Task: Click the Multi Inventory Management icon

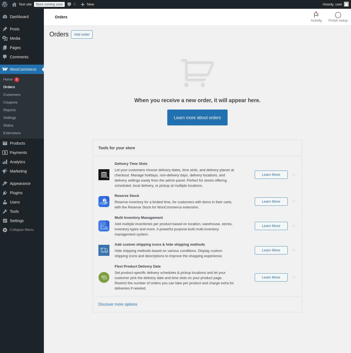Action: tap(104, 226)
